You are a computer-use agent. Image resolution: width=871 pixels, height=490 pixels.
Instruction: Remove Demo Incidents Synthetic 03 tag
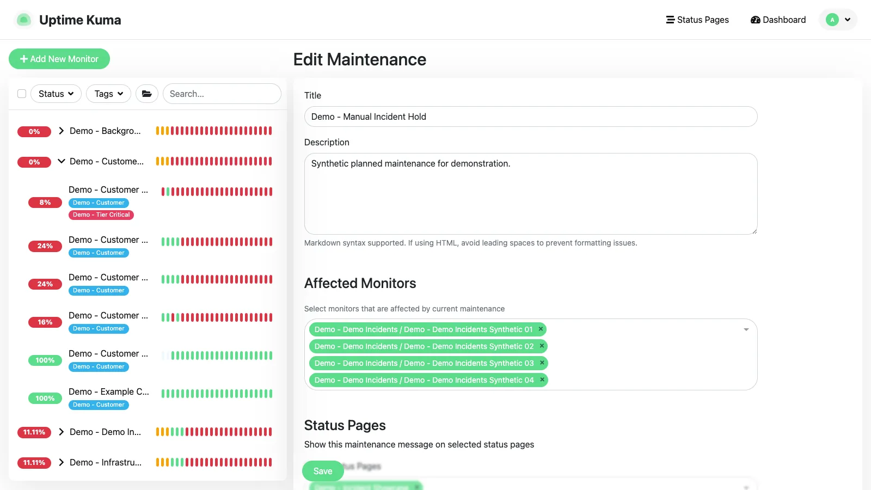point(542,363)
